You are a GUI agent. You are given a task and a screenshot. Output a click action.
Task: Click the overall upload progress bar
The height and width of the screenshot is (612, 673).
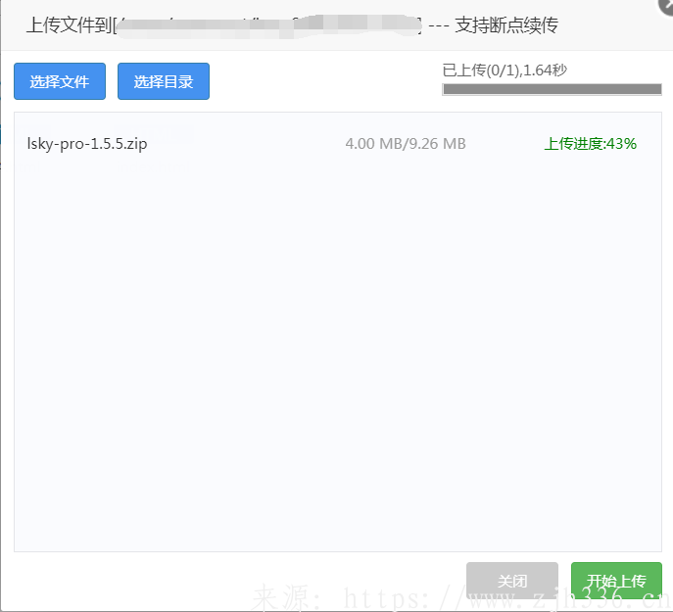(552, 89)
